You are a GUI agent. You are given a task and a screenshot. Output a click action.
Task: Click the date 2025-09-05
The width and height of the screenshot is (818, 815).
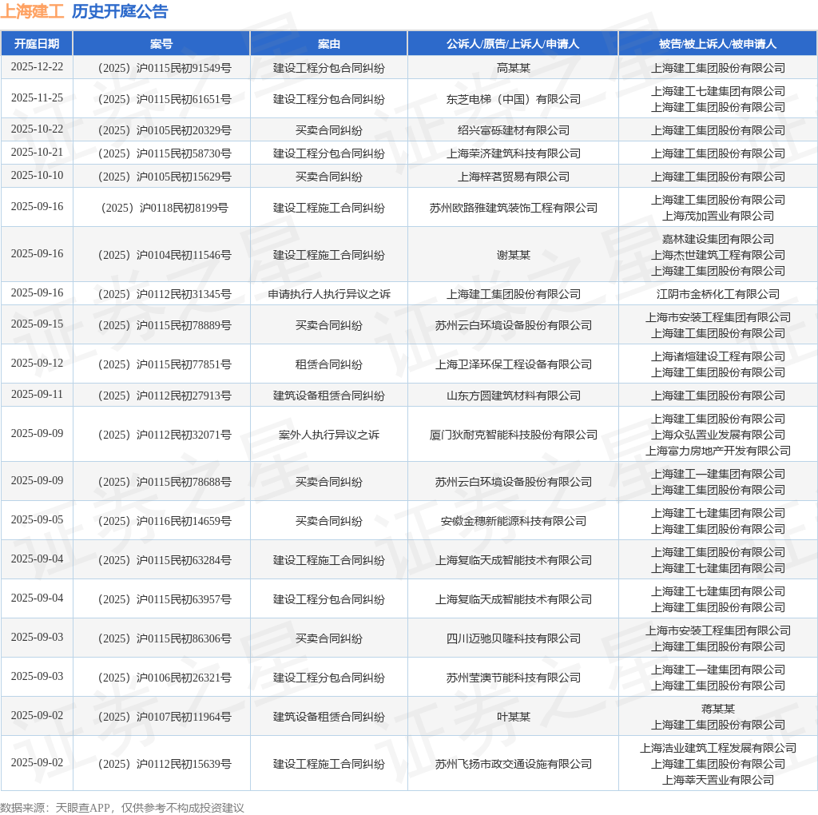37,520
